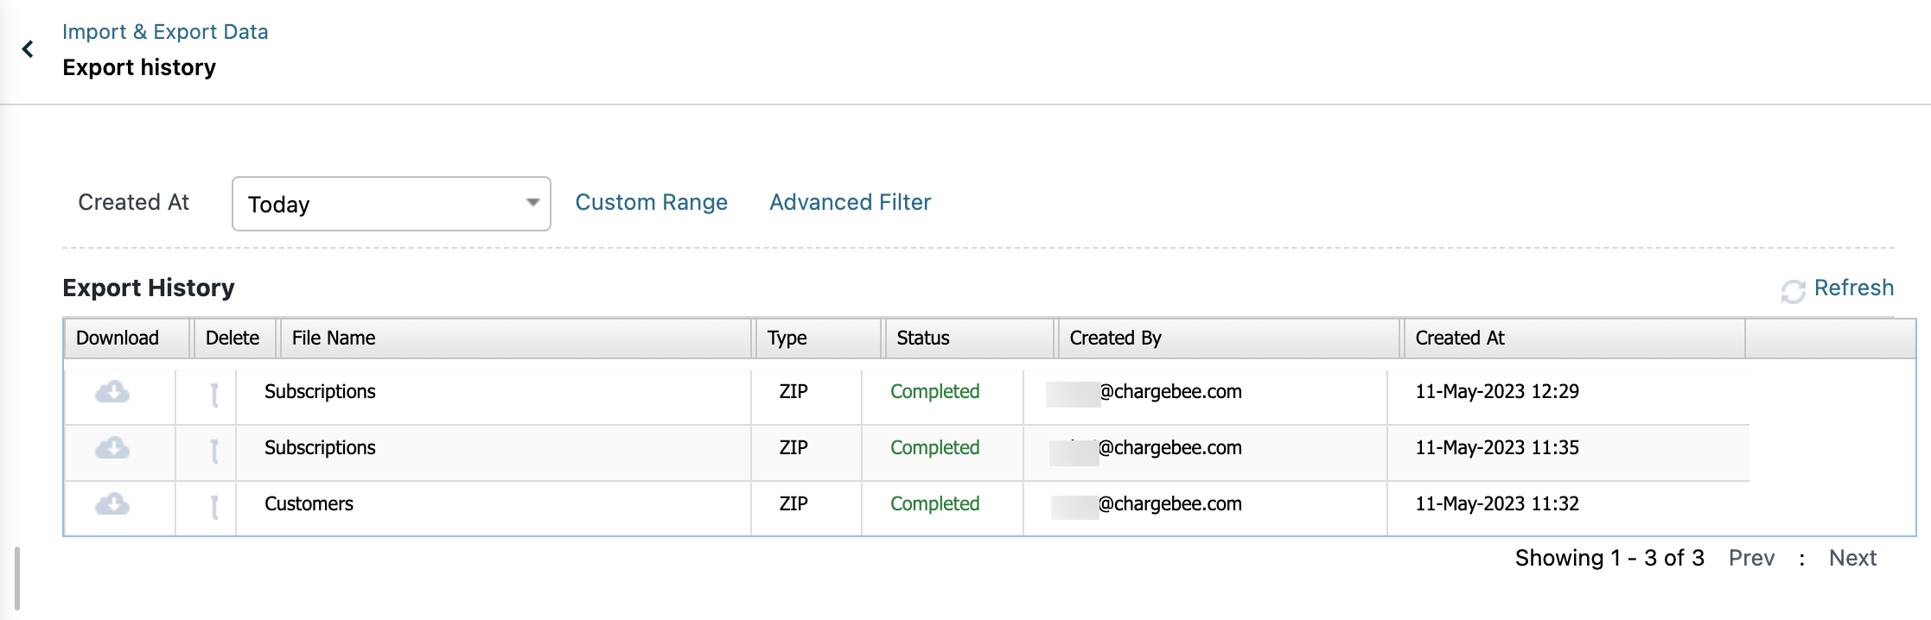Click the Refresh icon above the table
The height and width of the screenshot is (620, 1931).
pos(1793,291)
